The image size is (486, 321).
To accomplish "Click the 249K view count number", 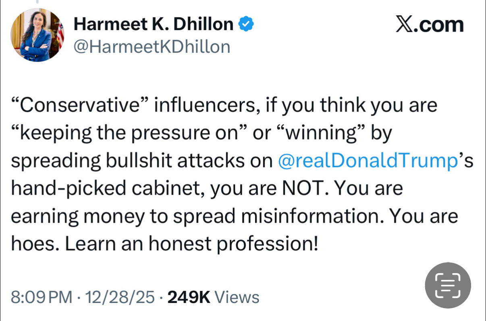I will click(x=189, y=297).
